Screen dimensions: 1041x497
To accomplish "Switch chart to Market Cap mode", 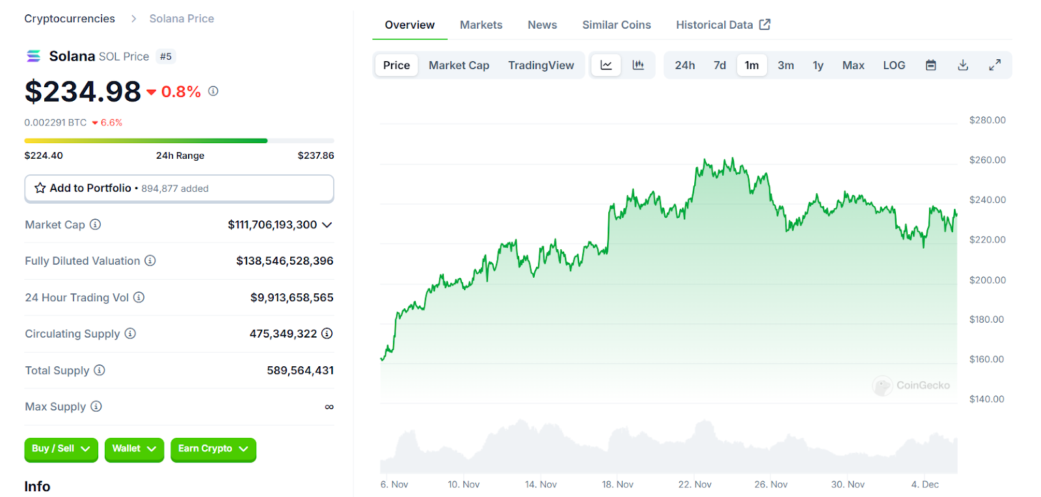I will pyautogui.click(x=459, y=65).
